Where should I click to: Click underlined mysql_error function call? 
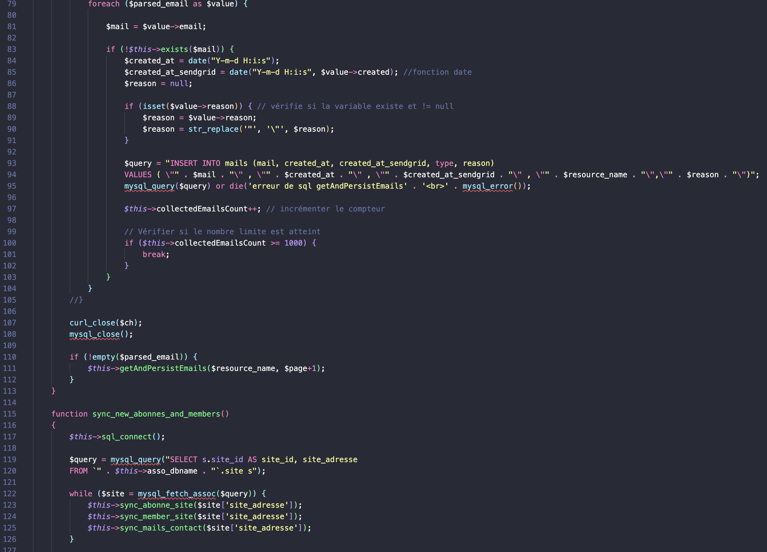pyautogui.click(x=487, y=186)
